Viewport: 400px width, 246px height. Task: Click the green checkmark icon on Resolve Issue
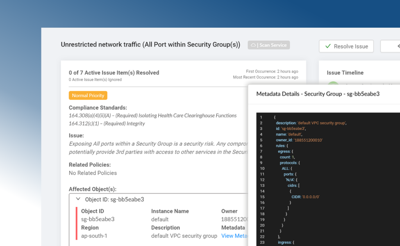(x=328, y=46)
